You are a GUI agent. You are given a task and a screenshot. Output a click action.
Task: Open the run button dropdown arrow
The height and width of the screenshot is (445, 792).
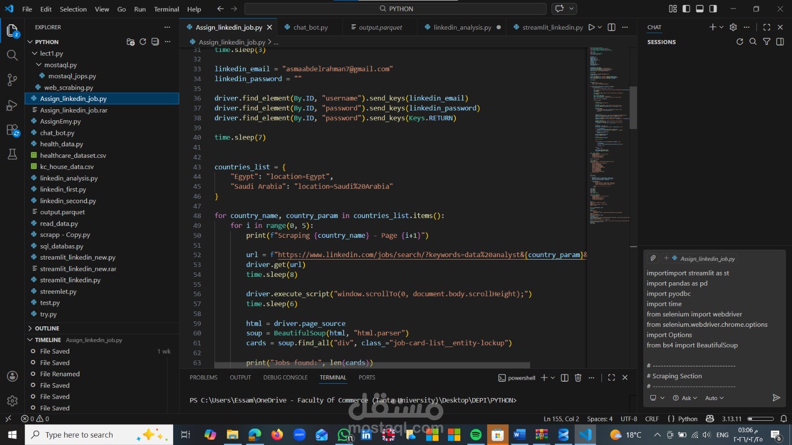point(600,27)
